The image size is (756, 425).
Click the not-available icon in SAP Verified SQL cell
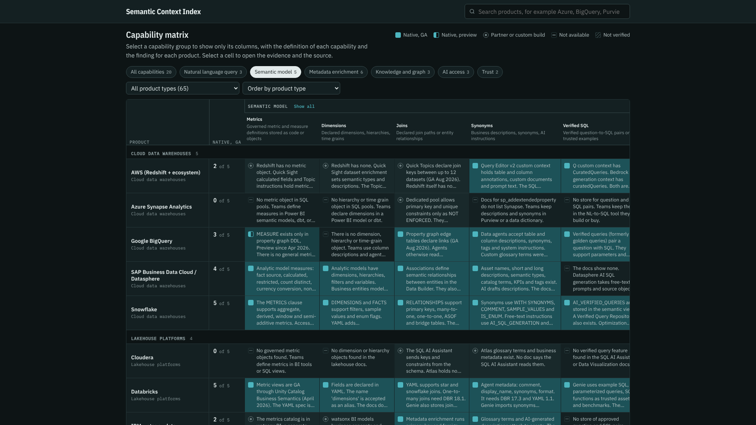pos(567,268)
